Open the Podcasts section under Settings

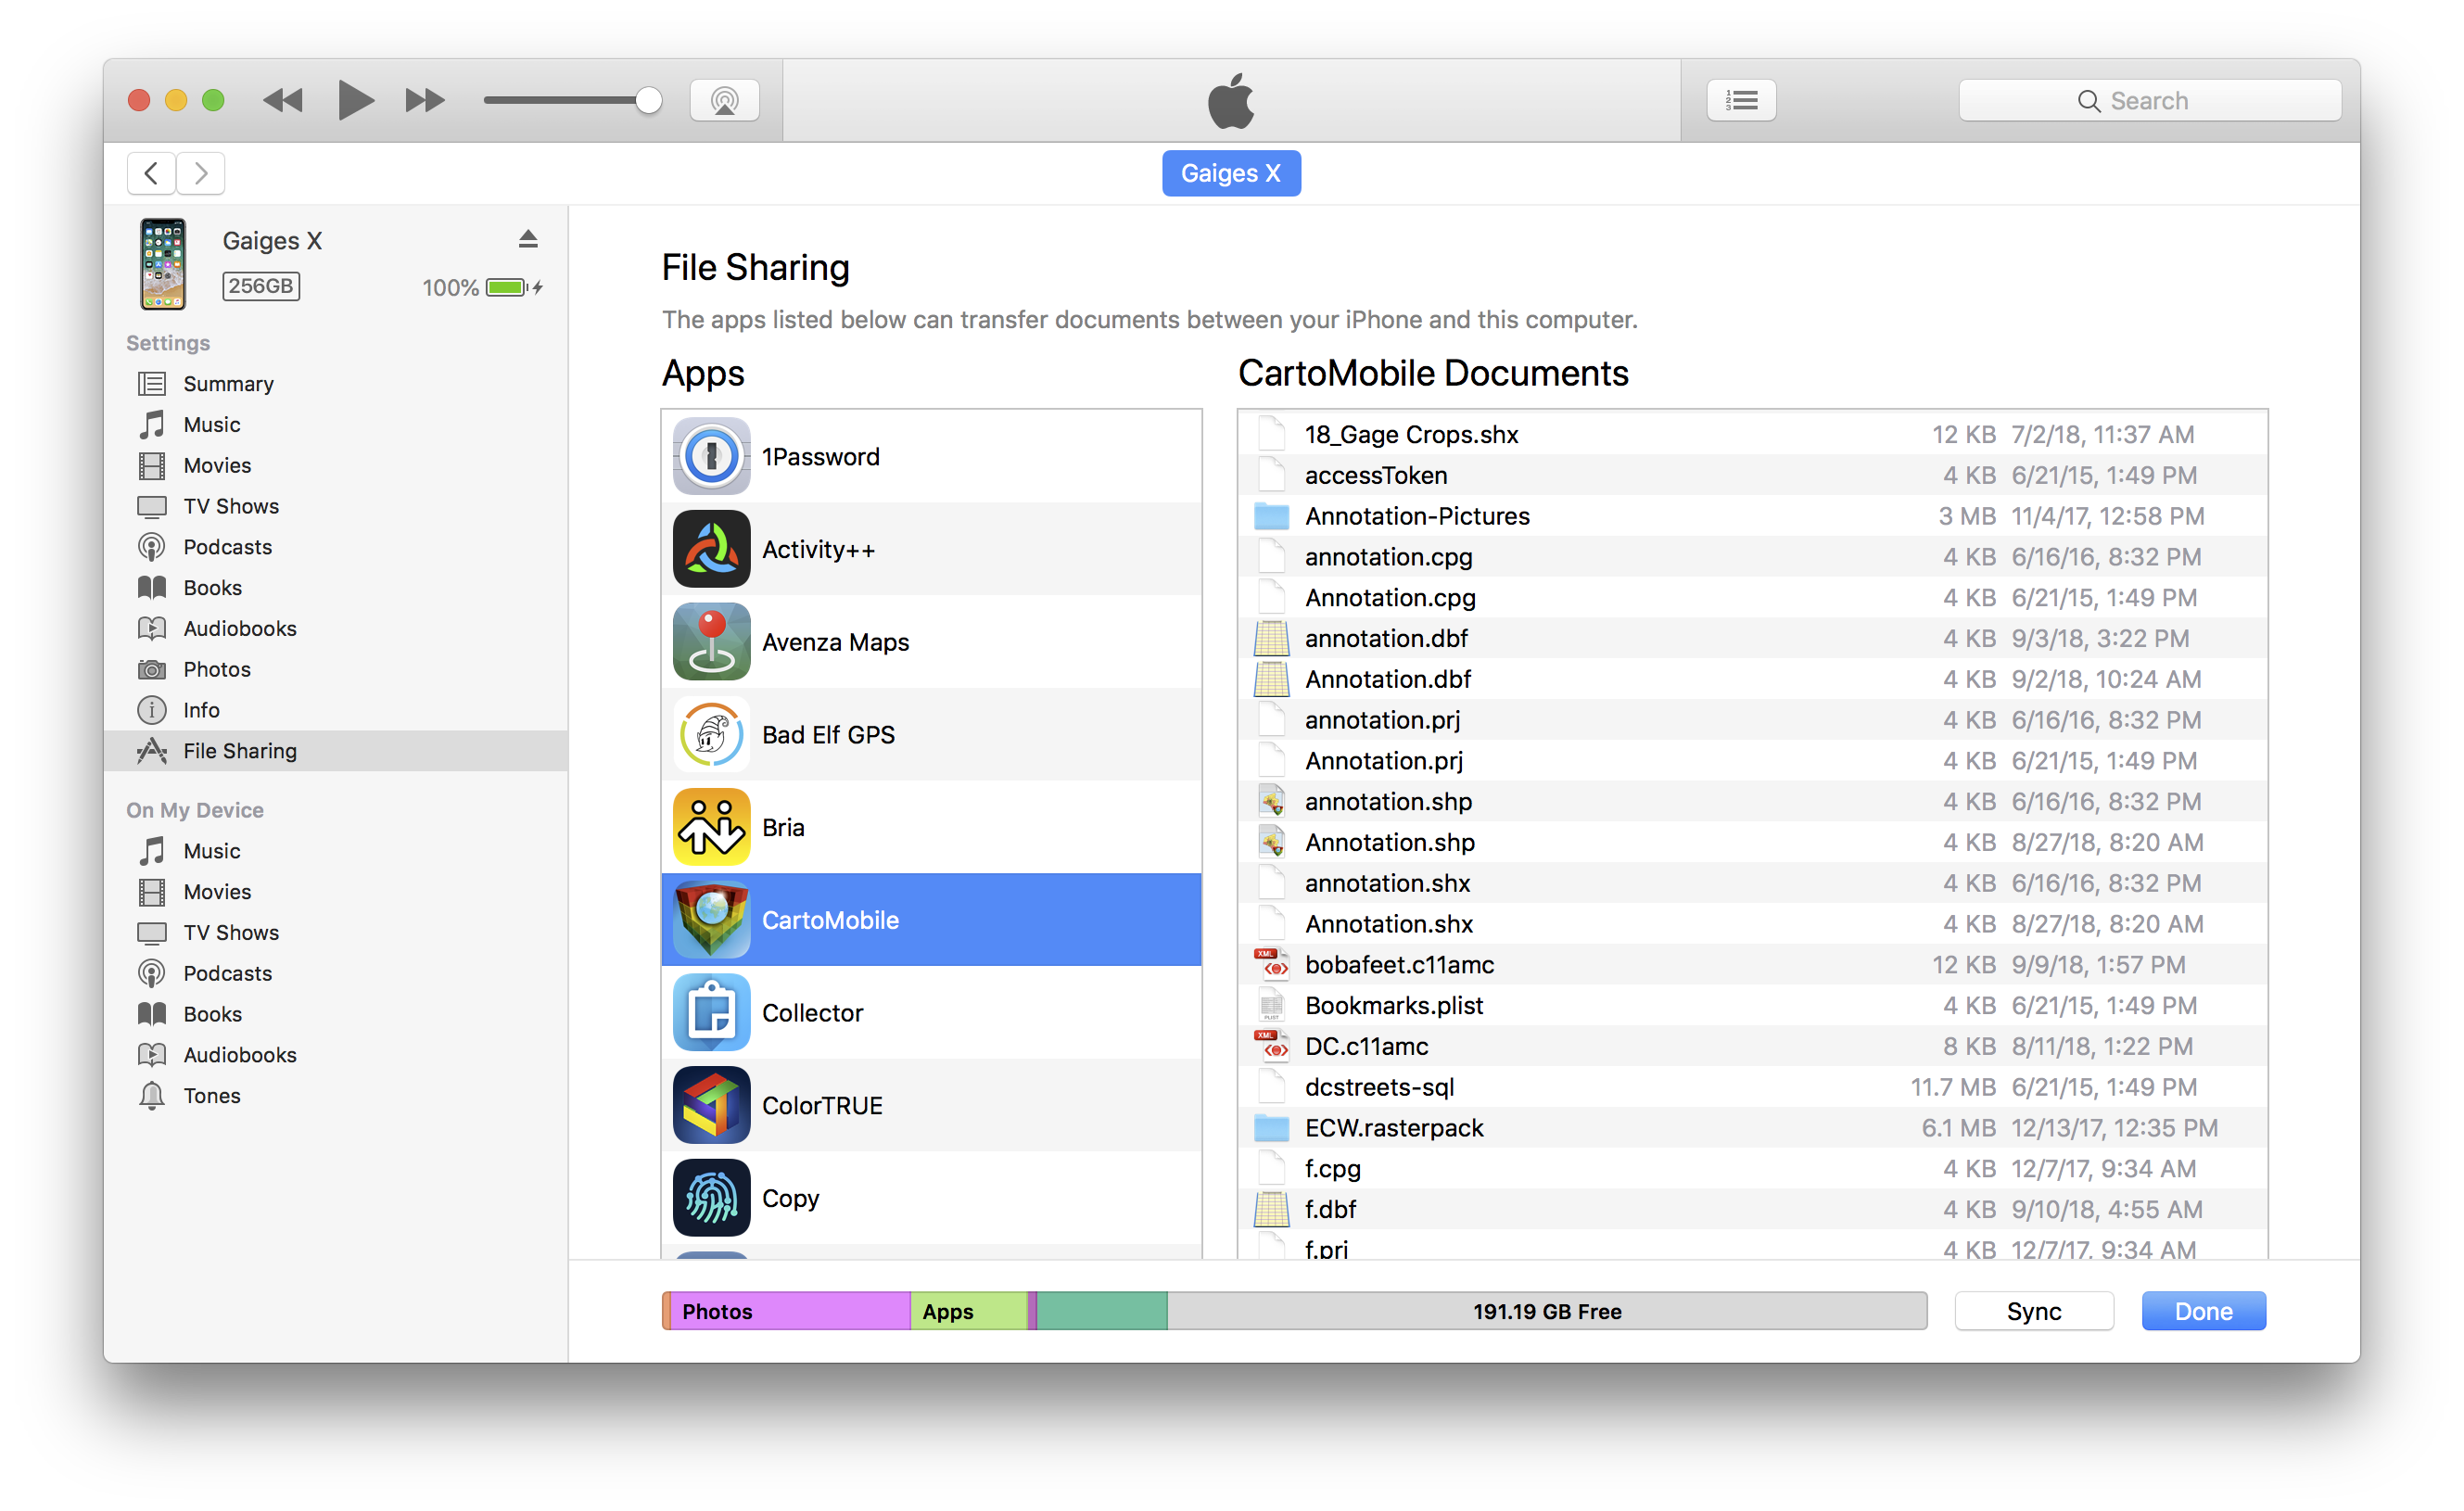[x=227, y=546]
